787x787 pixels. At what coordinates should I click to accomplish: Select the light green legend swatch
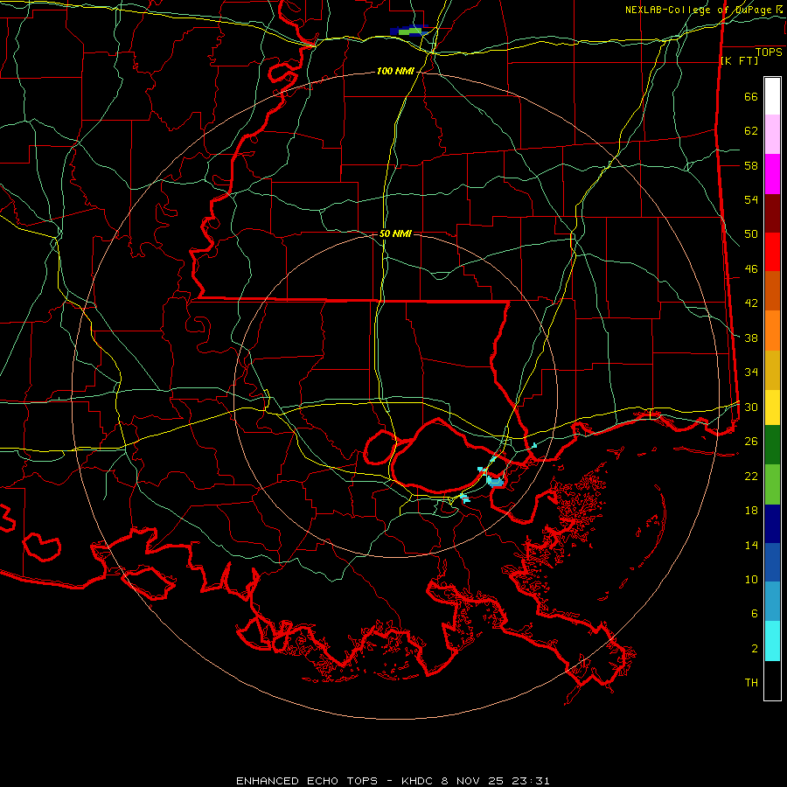[772, 484]
